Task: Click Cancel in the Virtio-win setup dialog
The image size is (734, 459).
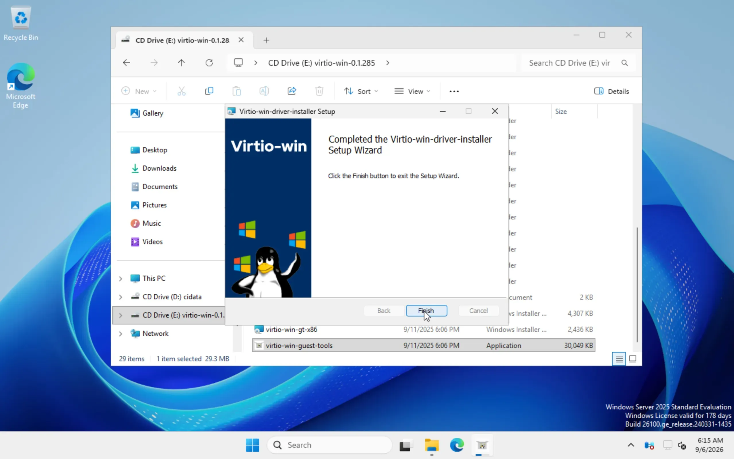Action: pyautogui.click(x=478, y=311)
